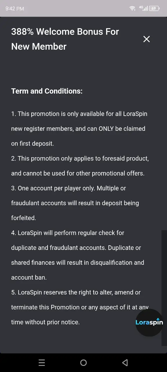Select term 4 about regular duplicate checks
Viewport: 167px width, 372px height.
point(77,255)
